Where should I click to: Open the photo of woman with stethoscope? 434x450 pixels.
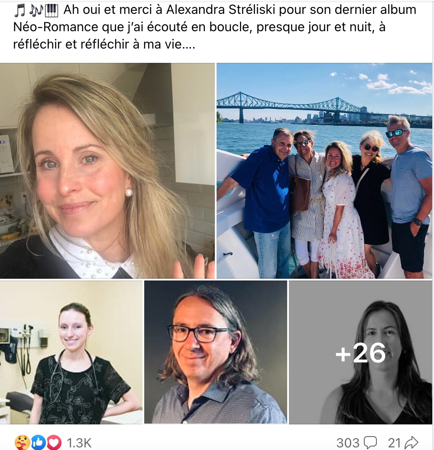pyautogui.click(x=71, y=352)
